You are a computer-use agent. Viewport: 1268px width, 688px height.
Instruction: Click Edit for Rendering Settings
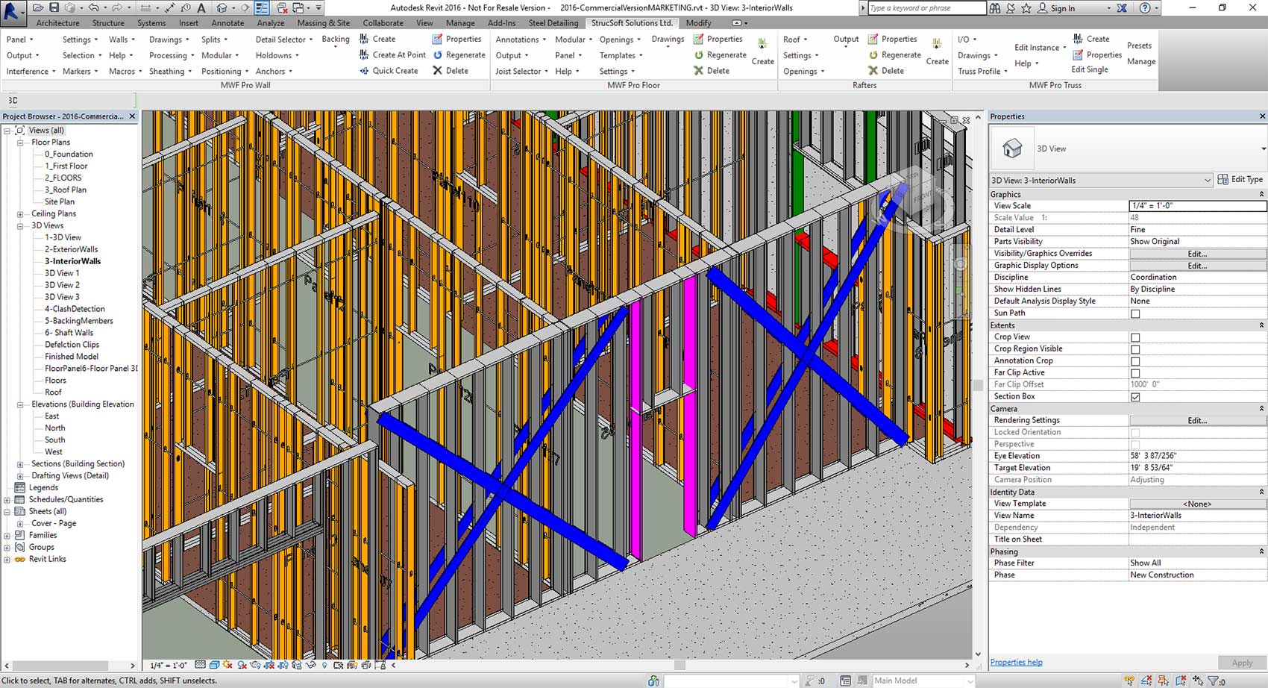tap(1197, 421)
